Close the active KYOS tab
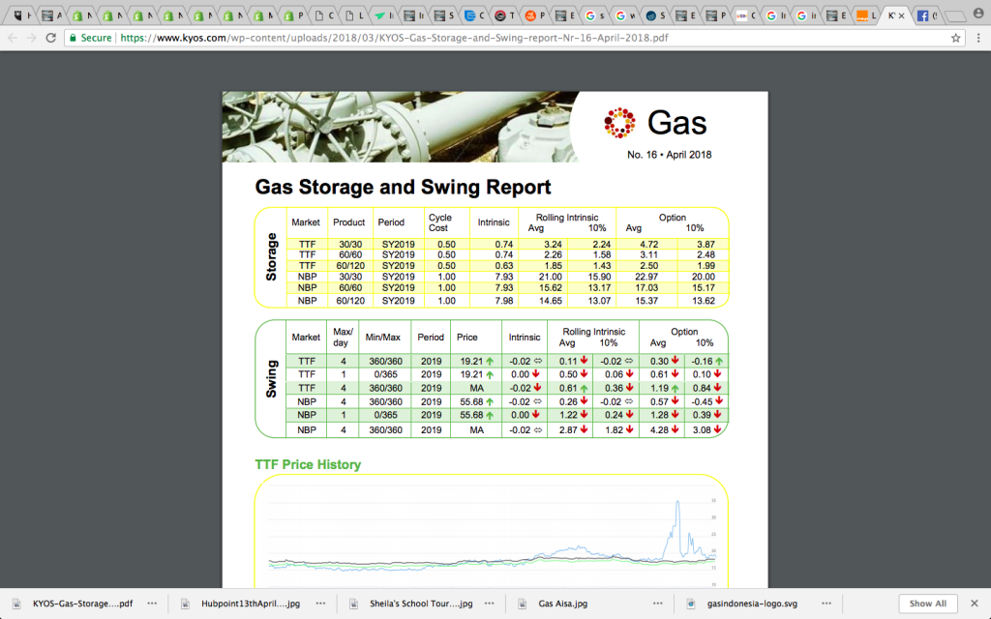The image size is (991, 619). pos(902,15)
